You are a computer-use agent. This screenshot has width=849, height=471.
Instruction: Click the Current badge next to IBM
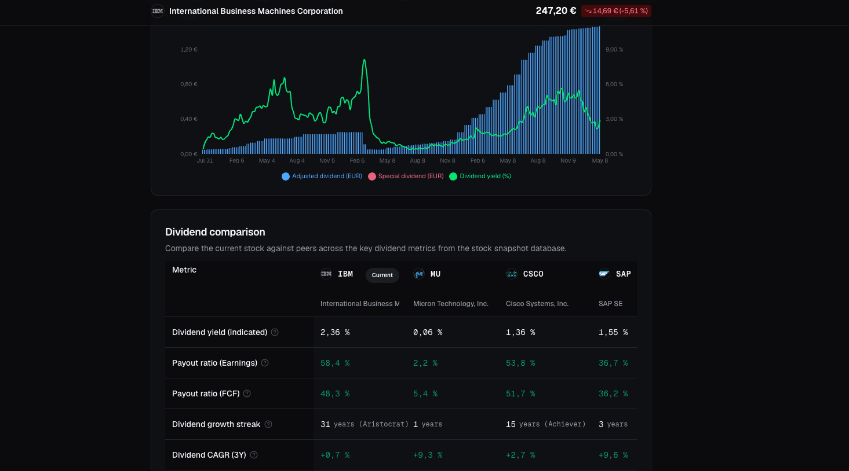(x=382, y=275)
